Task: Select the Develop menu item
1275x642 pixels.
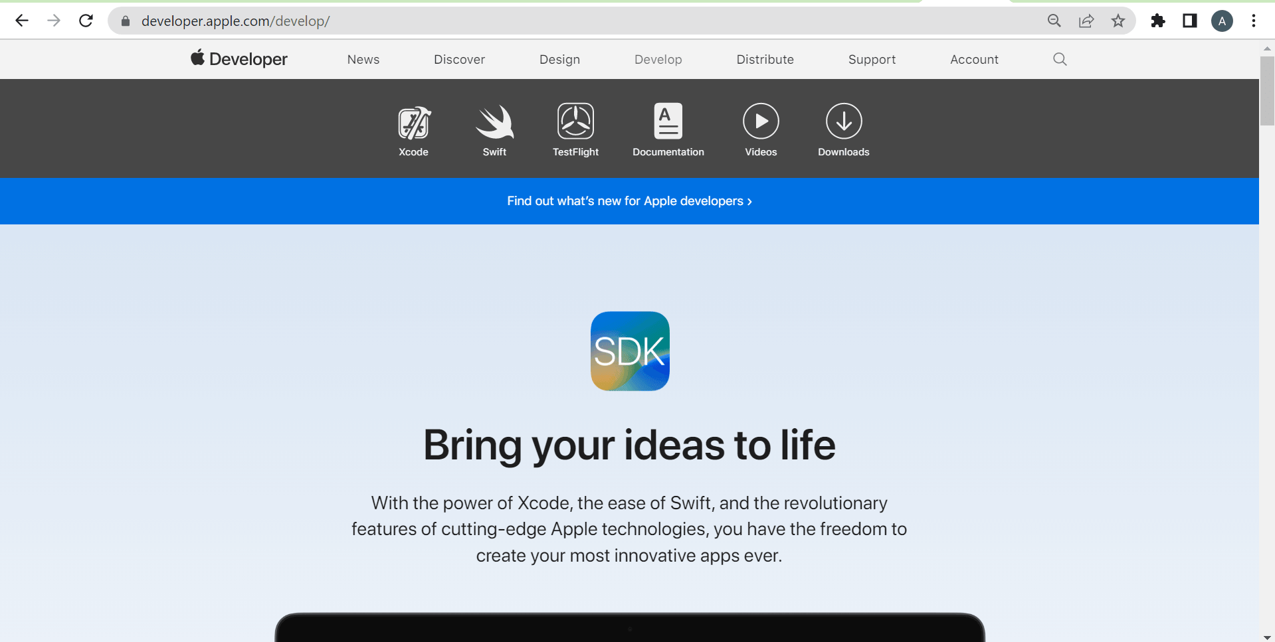Action: click(658, 59)
